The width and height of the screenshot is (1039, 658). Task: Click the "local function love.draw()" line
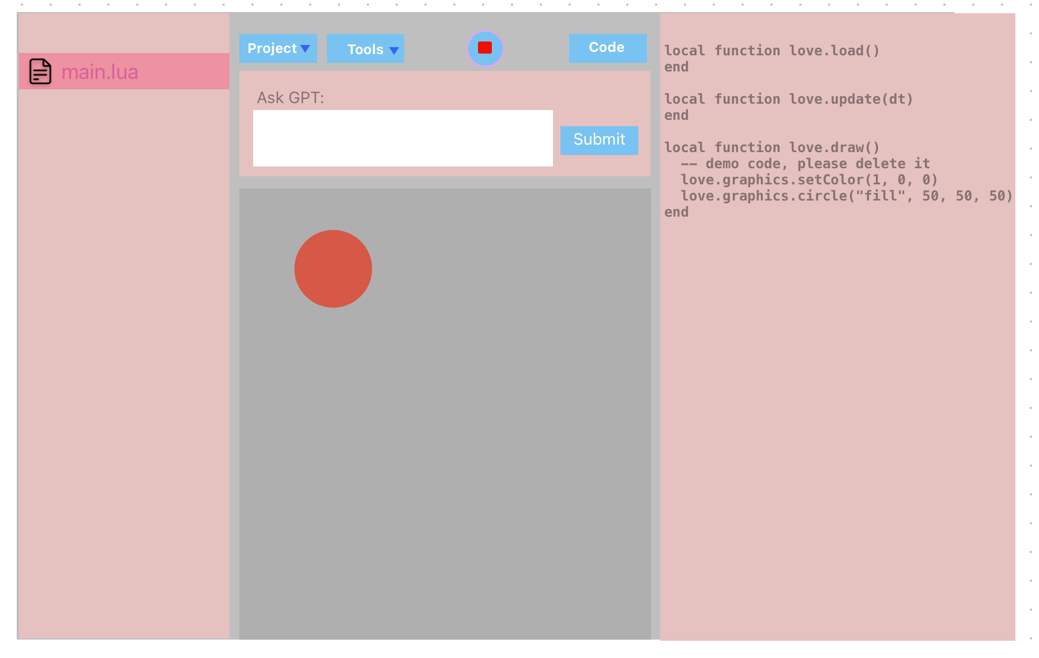[x=771, y=148]
